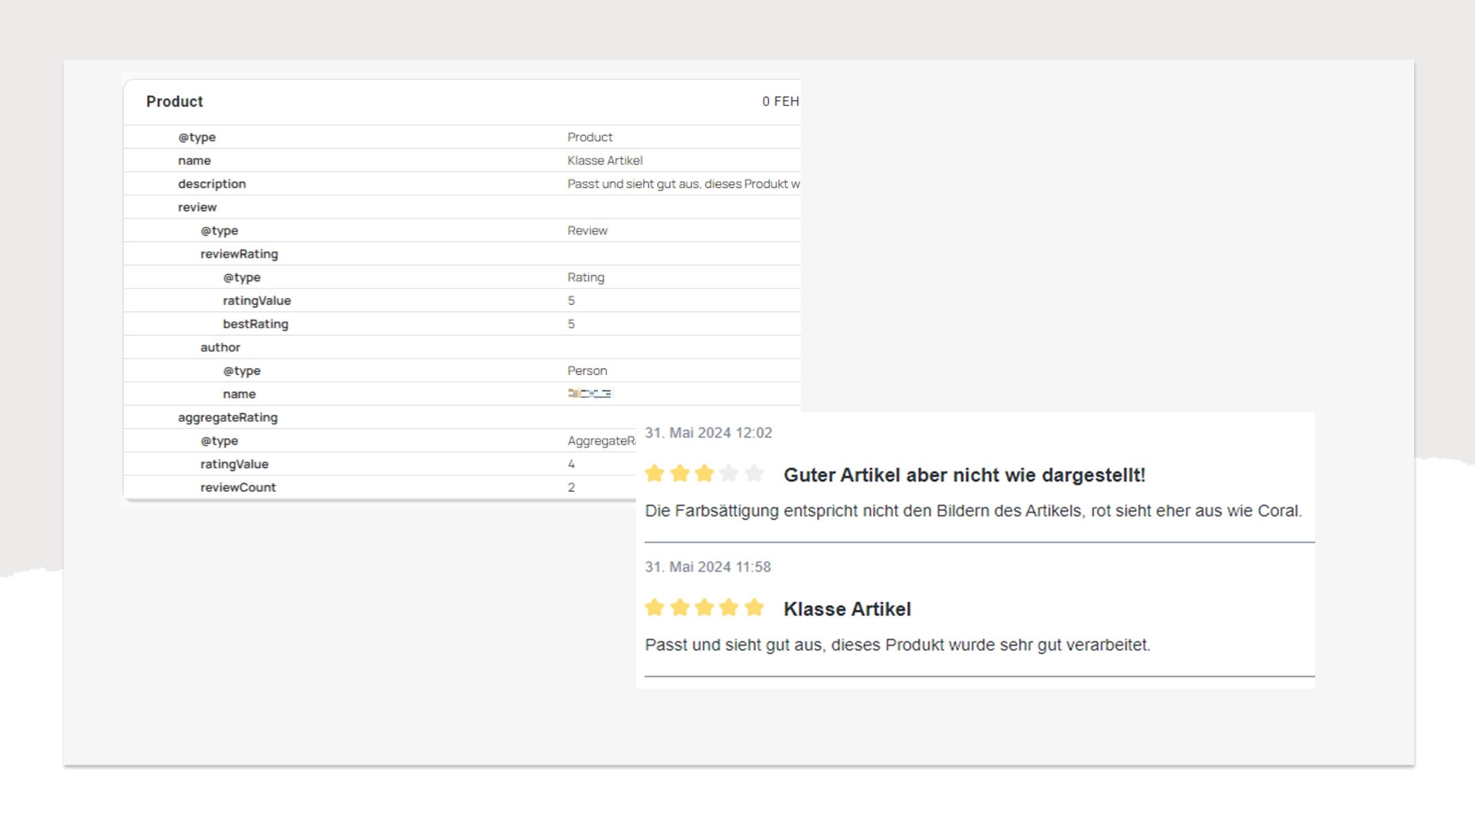Select the 'Person' type value
1475x829 pixels.
[x=587, y=371]
